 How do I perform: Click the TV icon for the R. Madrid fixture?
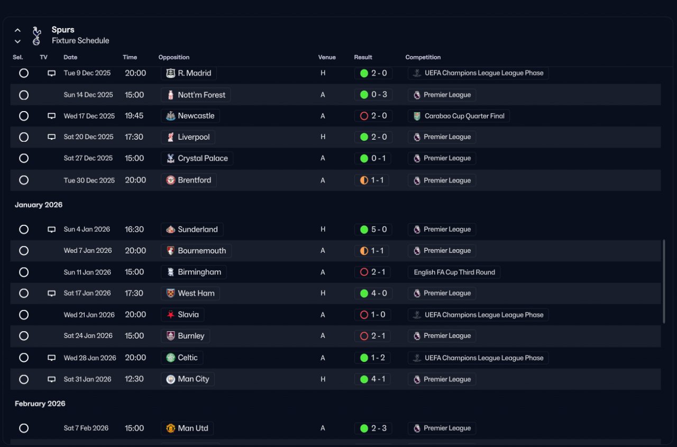pos(52,74)
